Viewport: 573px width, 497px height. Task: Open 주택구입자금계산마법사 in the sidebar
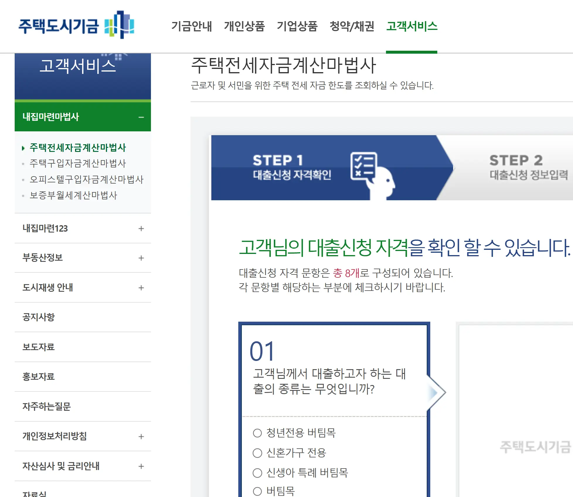coord(78,163)
